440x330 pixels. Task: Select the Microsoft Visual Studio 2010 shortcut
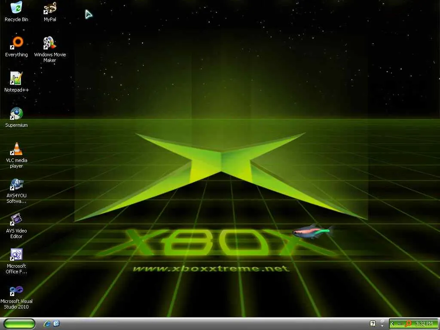point(16,296)
